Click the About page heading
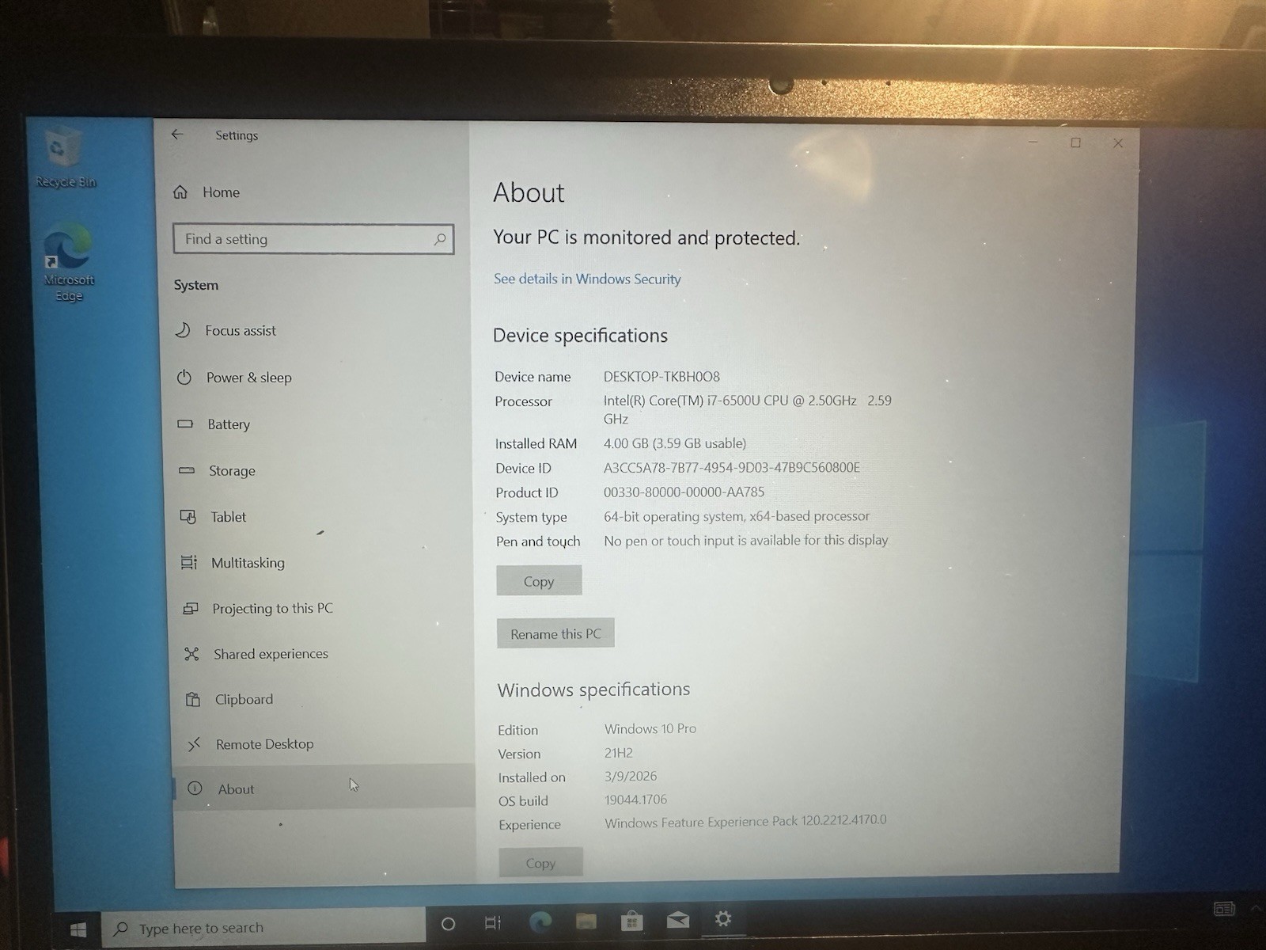Viewport: 1266px width, 950px height. point(529,193)
